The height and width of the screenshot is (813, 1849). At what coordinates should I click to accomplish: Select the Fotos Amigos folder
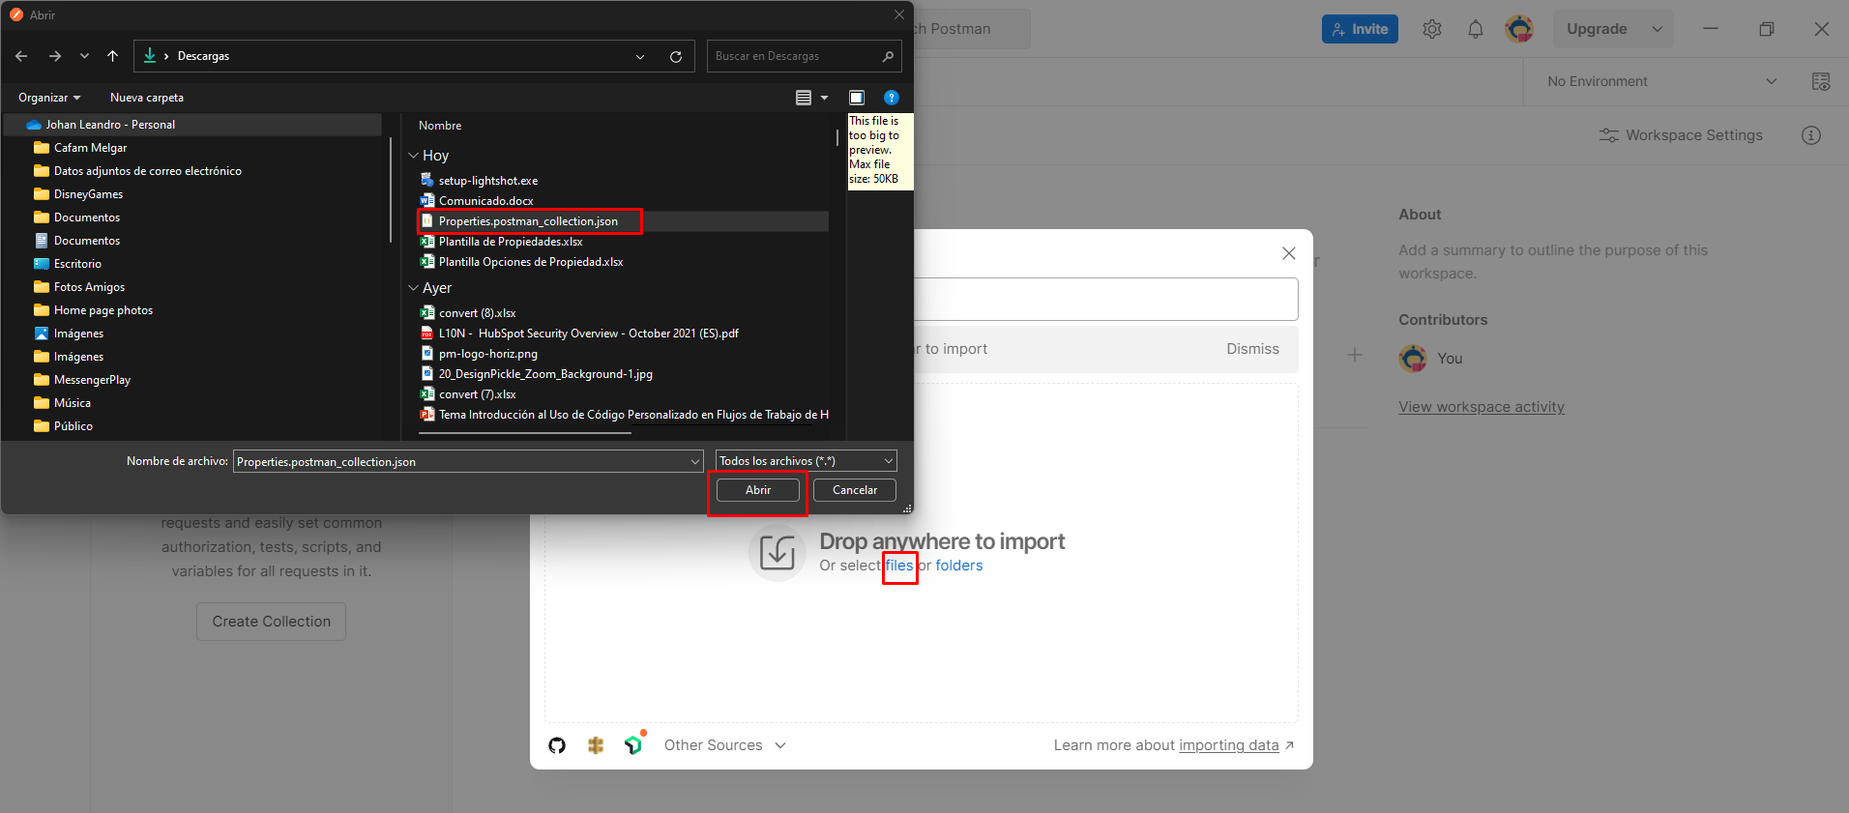[89, 287]
